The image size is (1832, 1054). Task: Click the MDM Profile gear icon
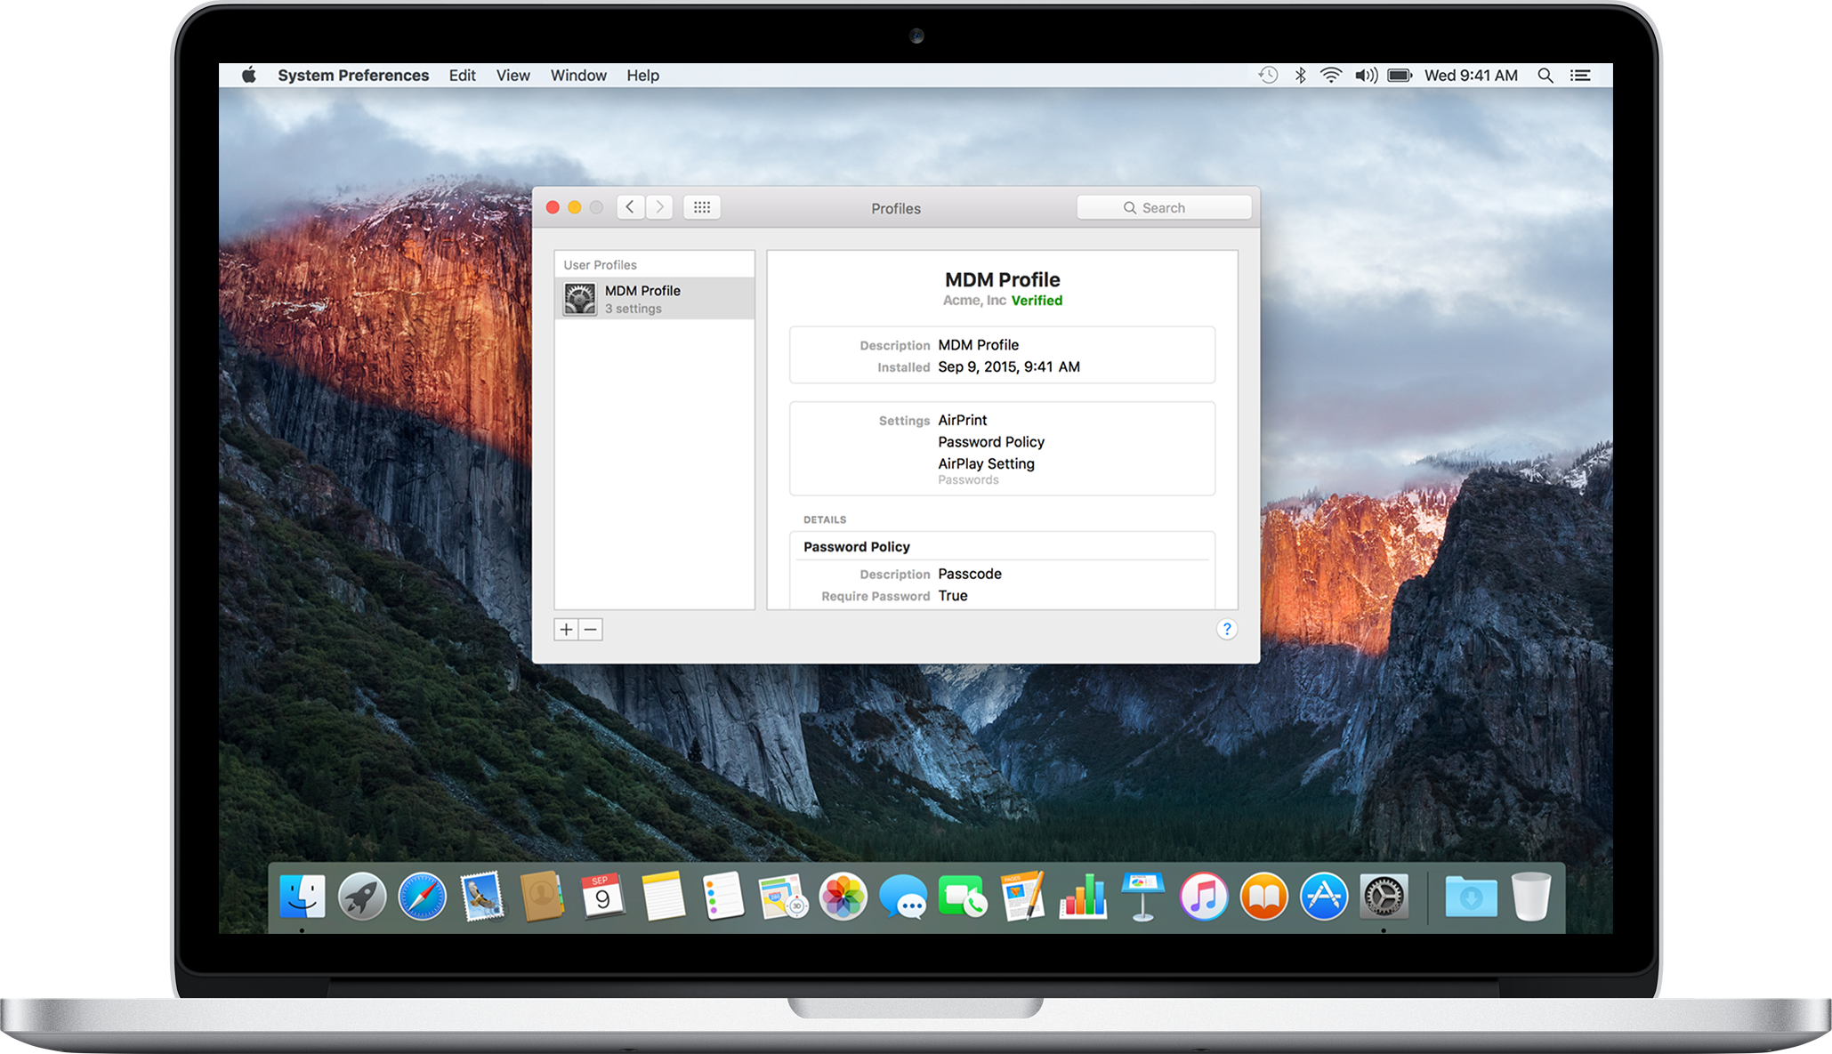pos(580,299)
